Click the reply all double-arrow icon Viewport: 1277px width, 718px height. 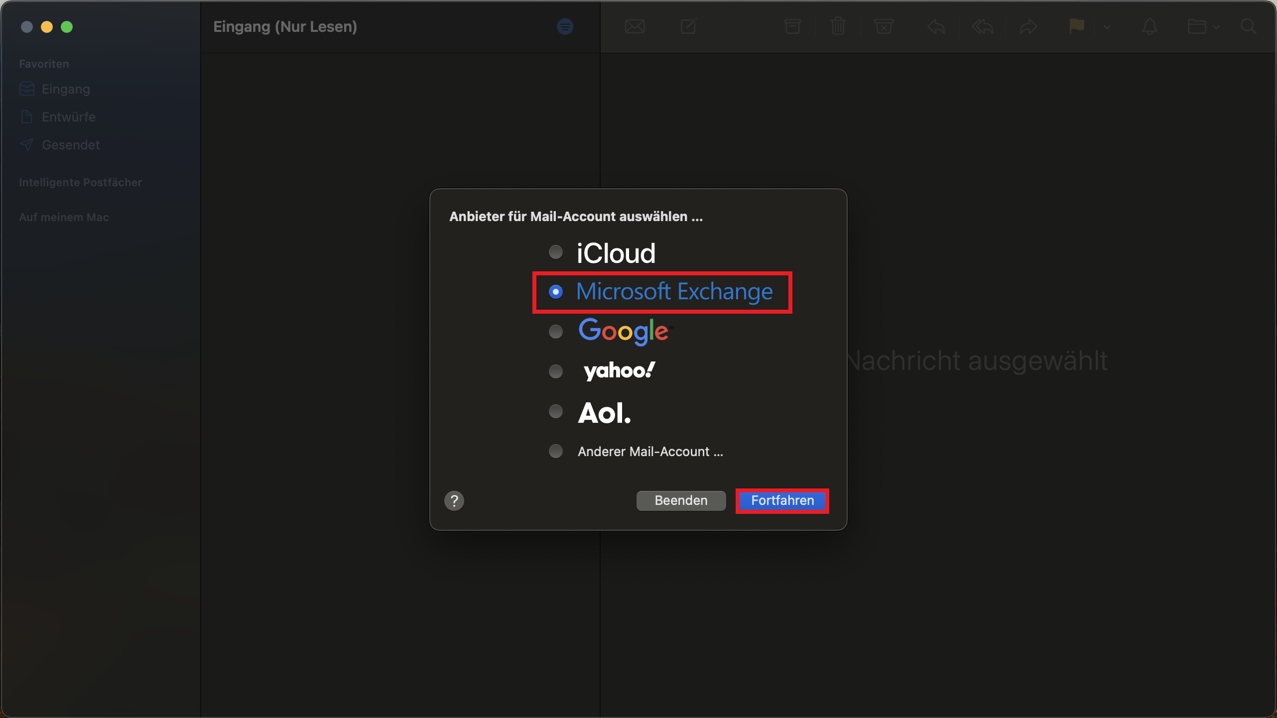(982, 26)
